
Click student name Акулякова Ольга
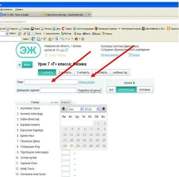30,108
